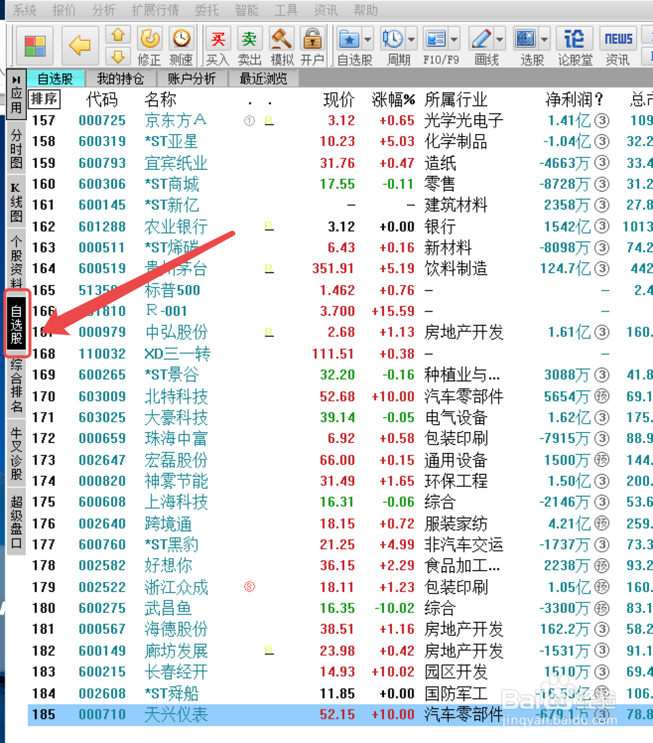Open the 帮助 menu
Image resolution: width=653 pixels, height=743 pixels.
pos(366,10)
